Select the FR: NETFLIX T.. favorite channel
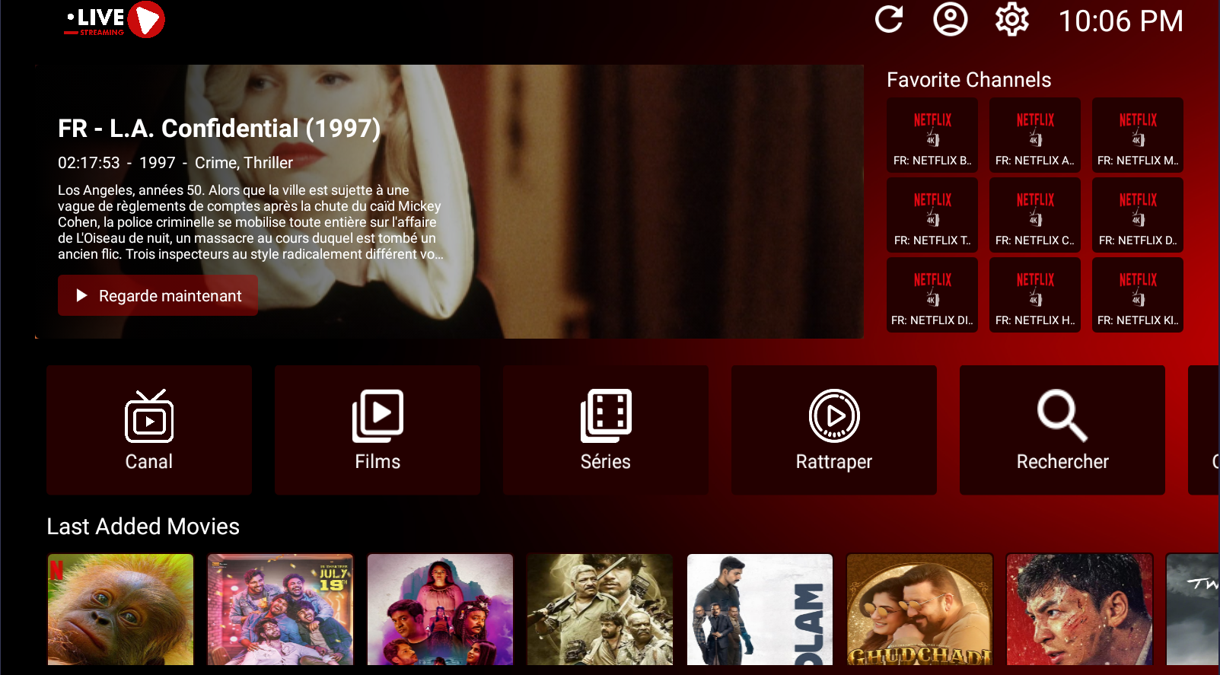This screenshot has width=1220, height=675. [932, 215]
